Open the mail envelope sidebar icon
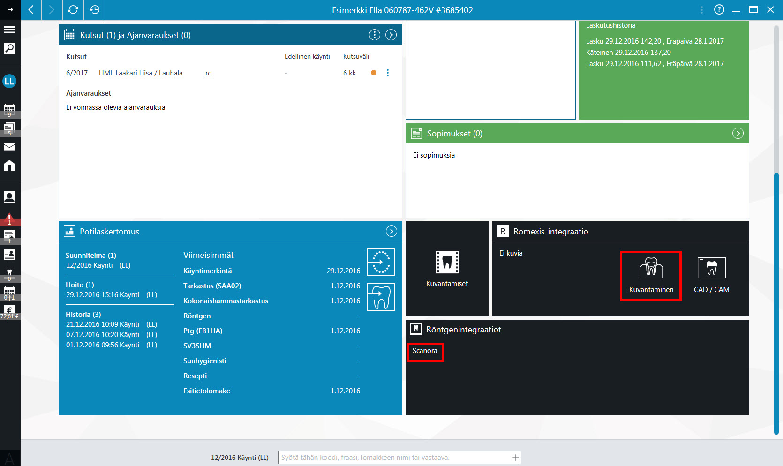783x466 pixels. point(9,147)
